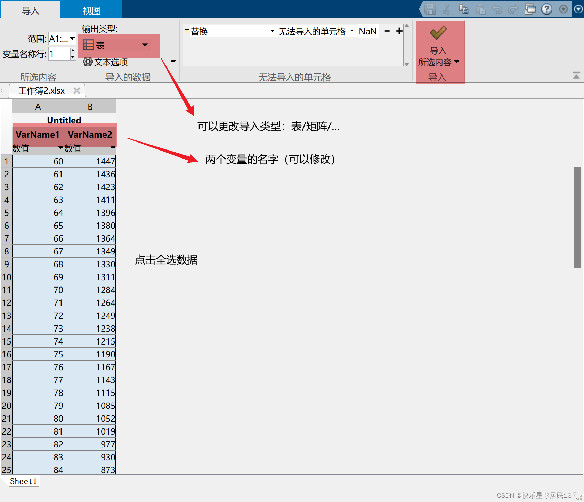Click cell containing 873
584x502 pixels.
tap(90, 470)
